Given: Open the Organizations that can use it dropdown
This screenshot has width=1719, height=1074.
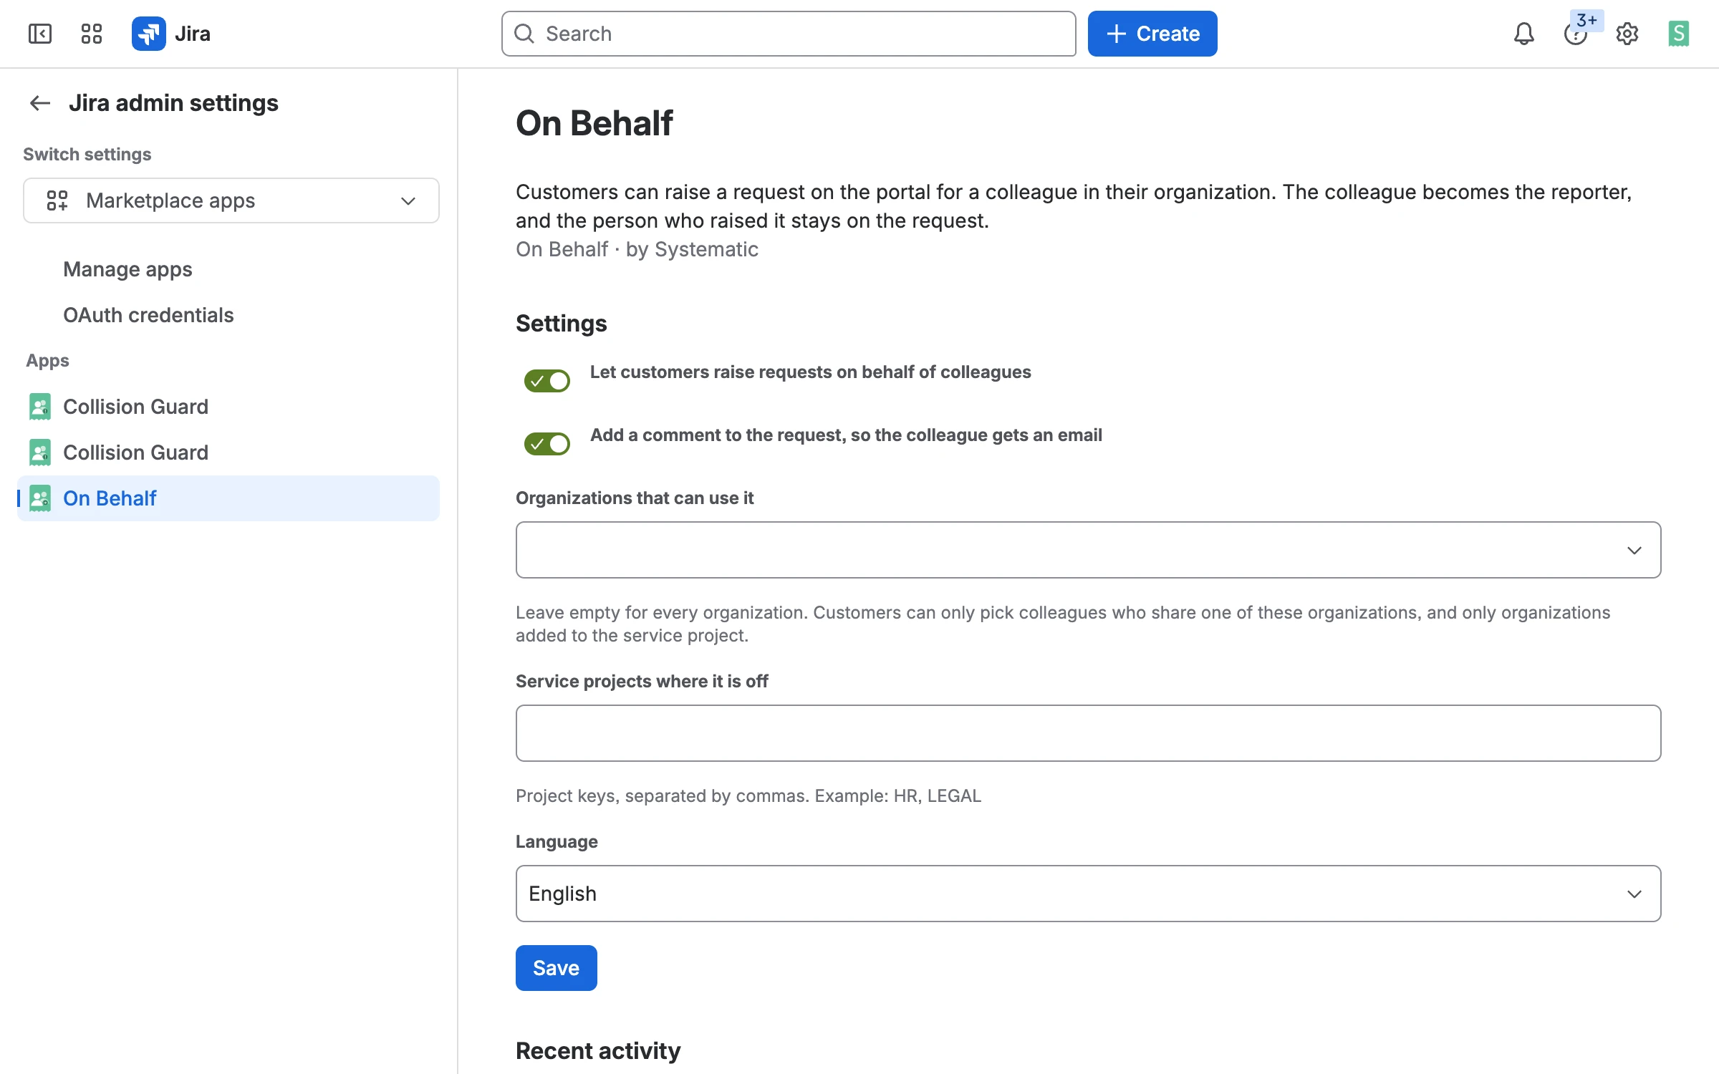Looking at the screenshot, I should 1089,550.
